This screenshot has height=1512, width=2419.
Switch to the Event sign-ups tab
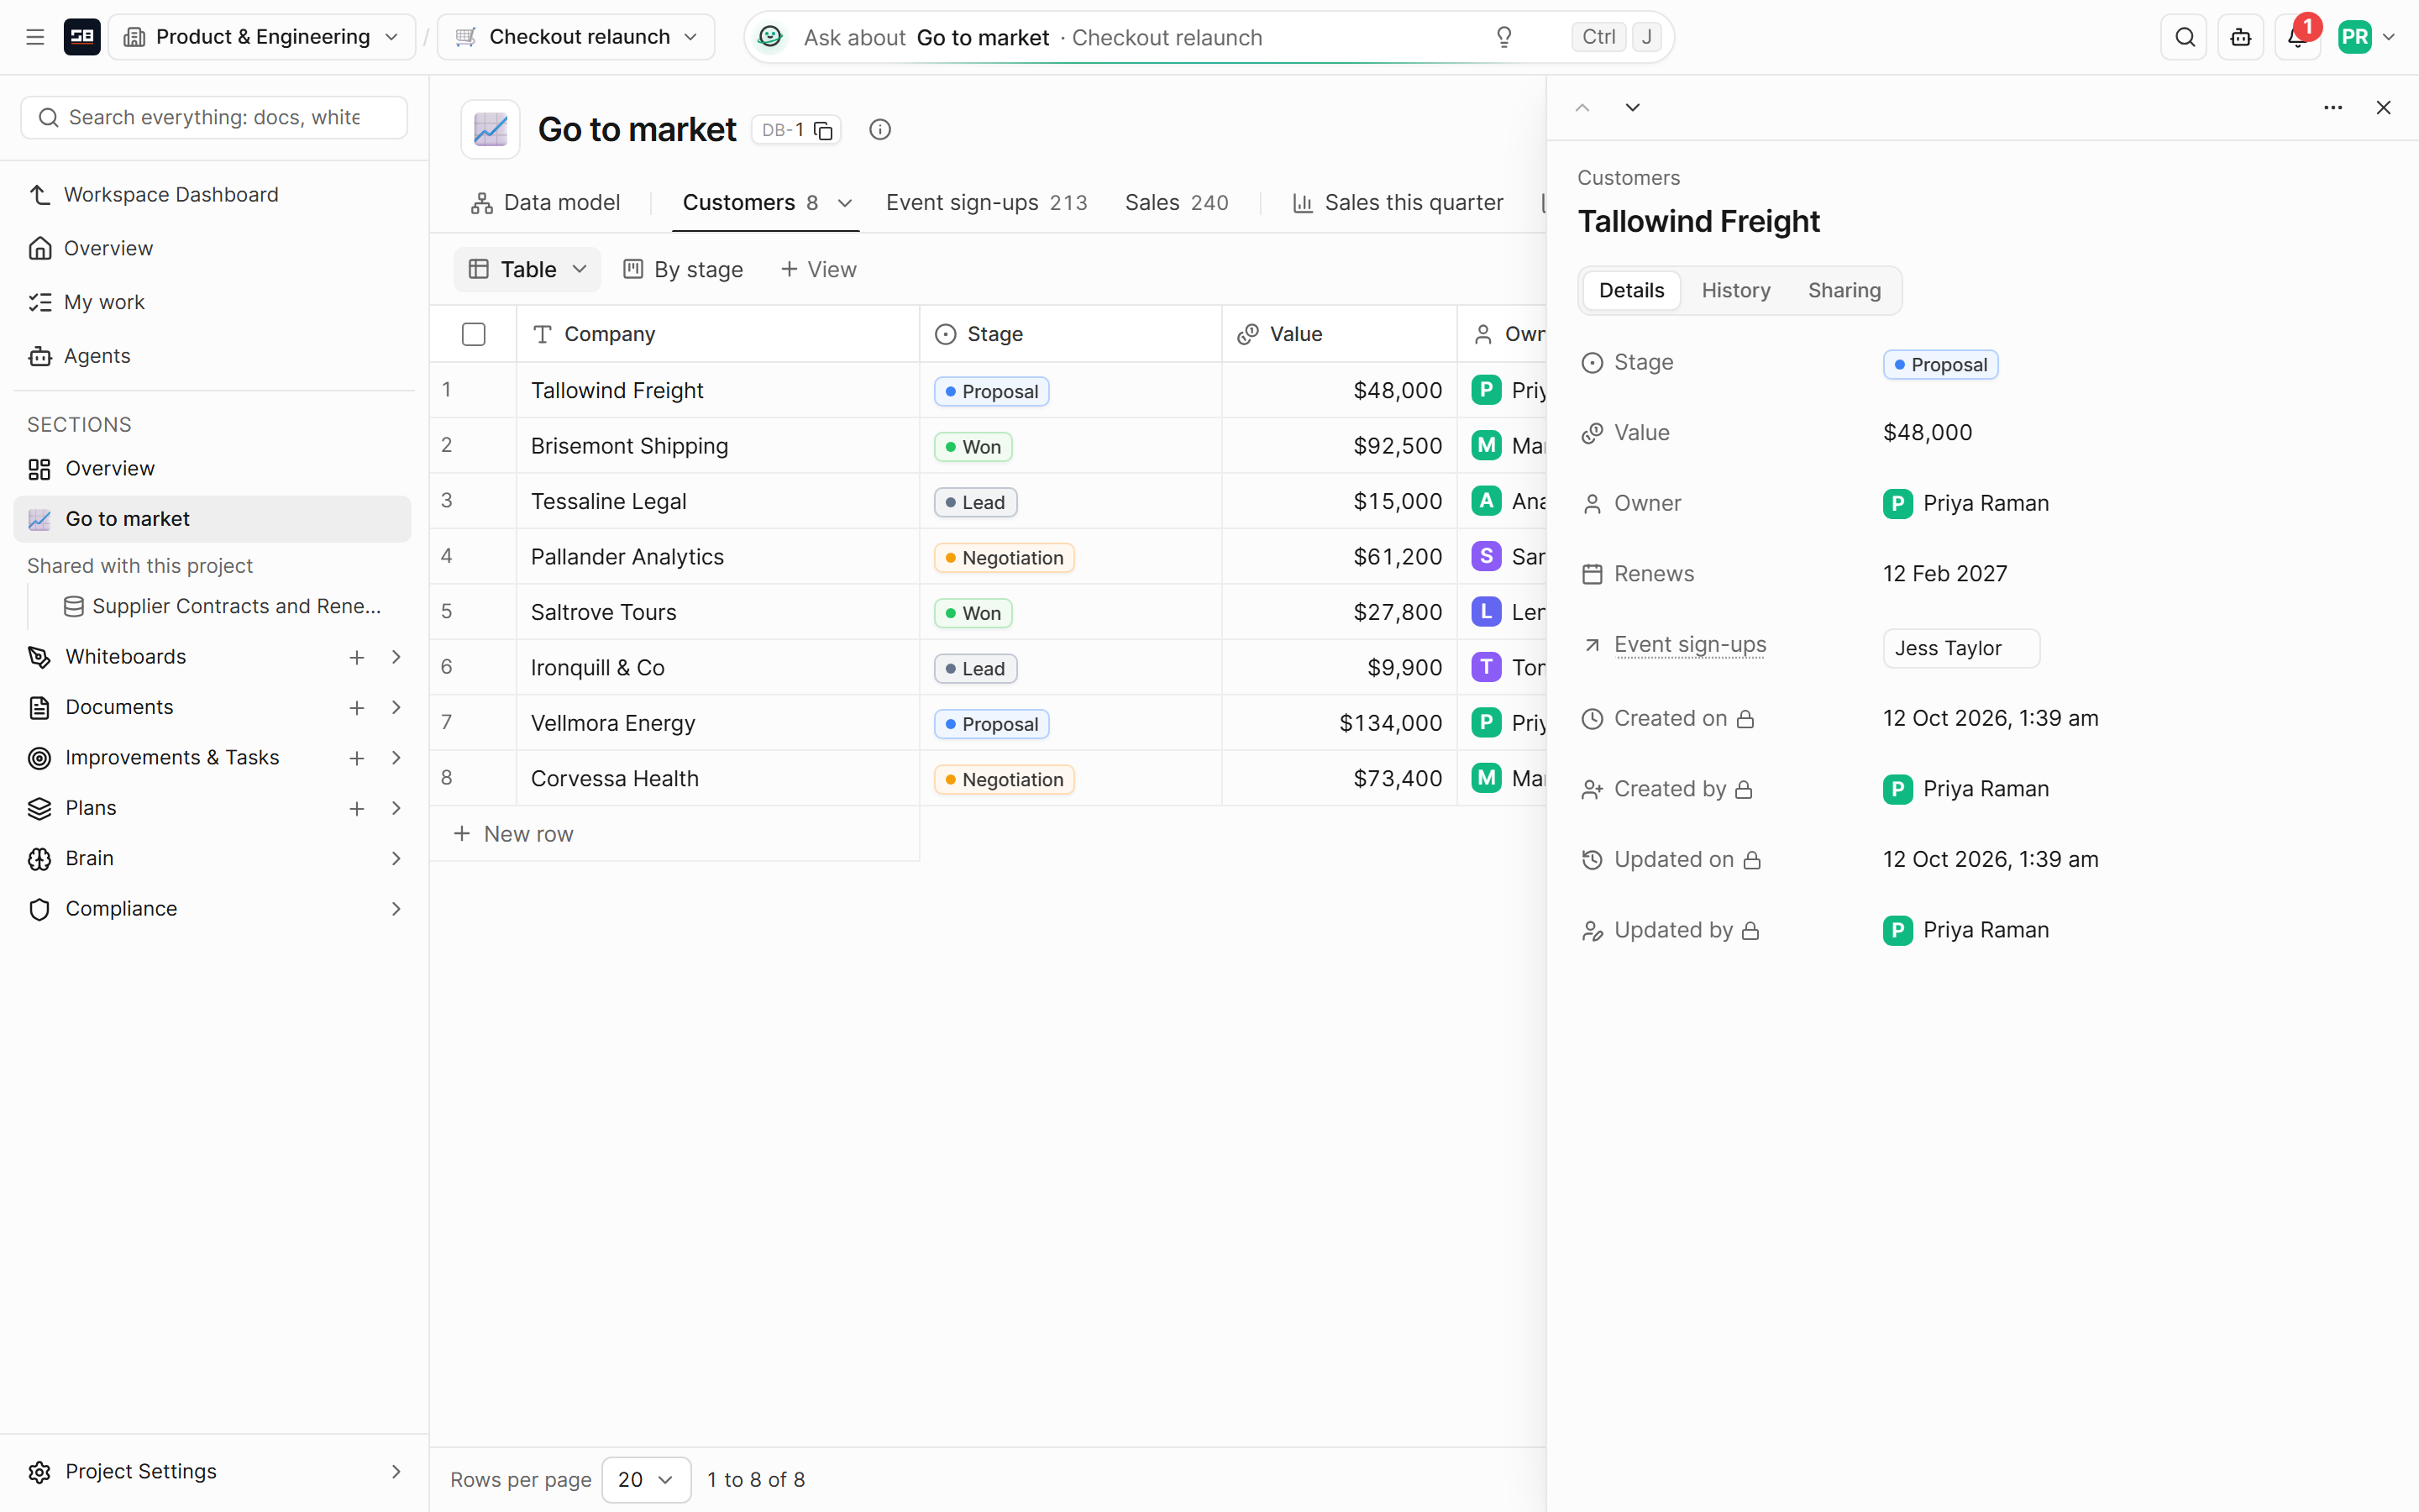(x=985, y=203)
